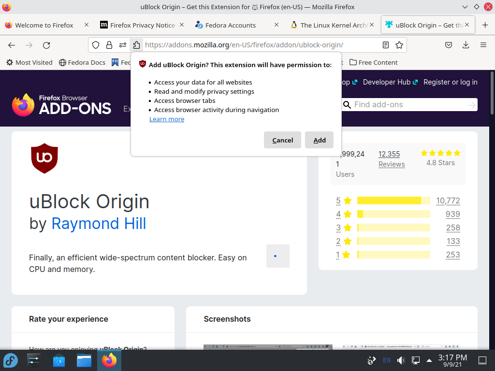This screenshot has width=495, height=371.
Task: Open the Free Content bookmarks folder
Action: click(x=374, y=62)
